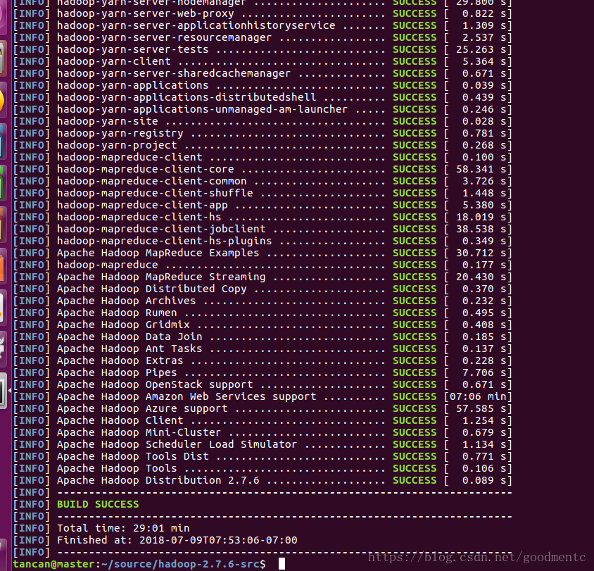Click the Apache Hadoop Rumen module name
The height and width of the screenshot is (571, 594).
[117, 313]
